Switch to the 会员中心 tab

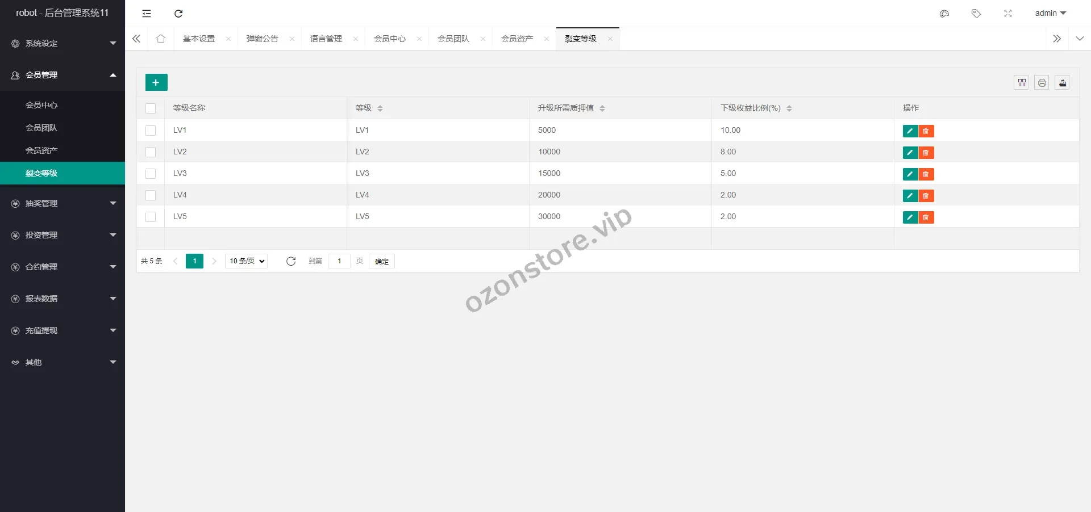[x=390, y=39]
